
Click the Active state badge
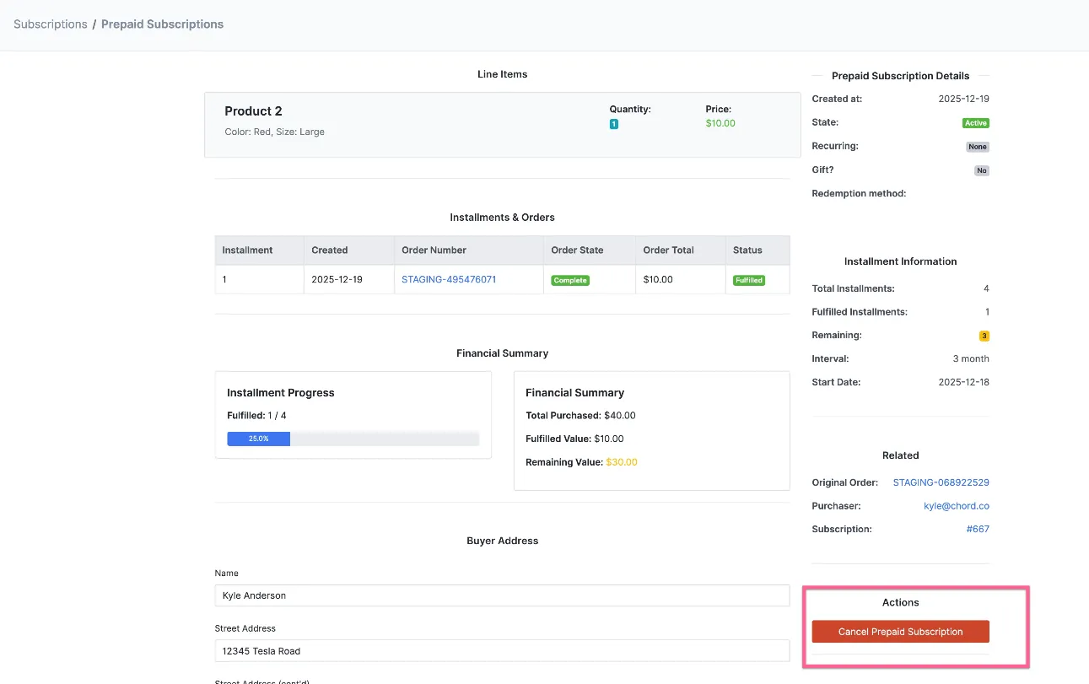[x=976, y=123]
